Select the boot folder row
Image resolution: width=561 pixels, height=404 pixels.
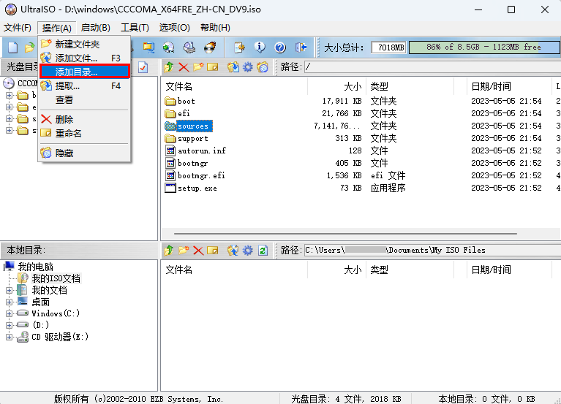tap(361, 101)
